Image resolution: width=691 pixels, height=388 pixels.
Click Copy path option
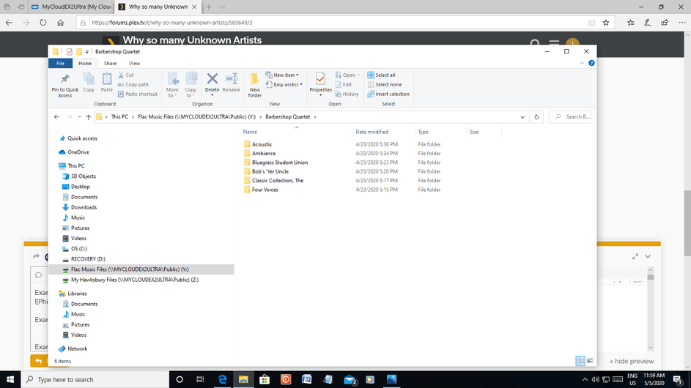[x=133, y=85]
